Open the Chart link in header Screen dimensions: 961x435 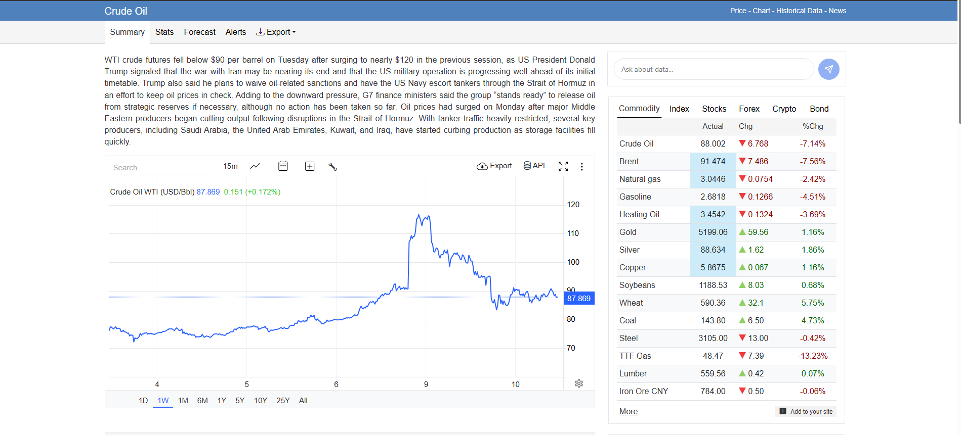[x=761, y=11]
